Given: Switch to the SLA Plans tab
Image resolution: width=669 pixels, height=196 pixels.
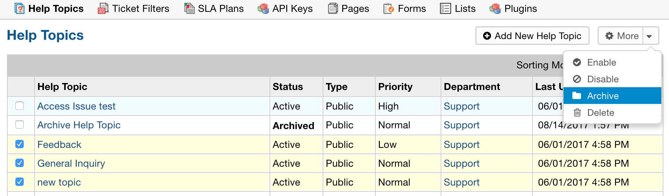Looking at the screenshot, I should click(x=214, y=8).
